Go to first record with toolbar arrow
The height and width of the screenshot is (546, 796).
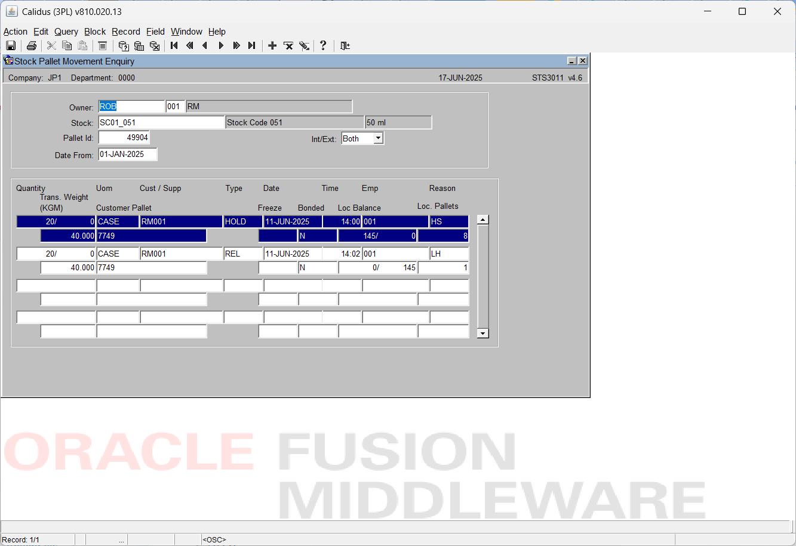tap(174, 45)
